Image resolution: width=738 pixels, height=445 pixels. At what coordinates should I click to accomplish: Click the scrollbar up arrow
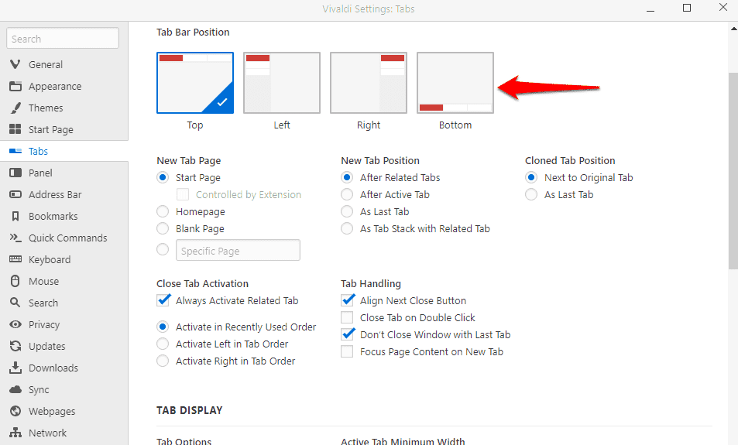[734, 28]
